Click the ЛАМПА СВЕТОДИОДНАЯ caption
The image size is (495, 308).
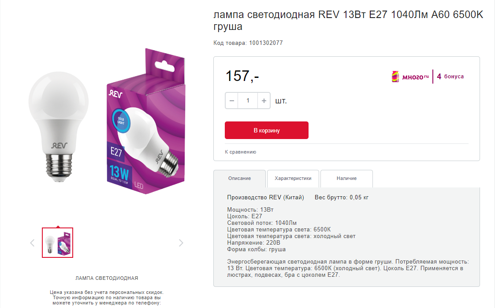pos(107,278)
